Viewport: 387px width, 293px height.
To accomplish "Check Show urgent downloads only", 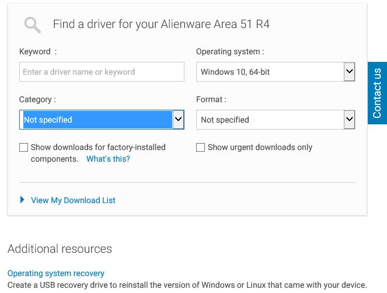I will click(x=200, y=147).
